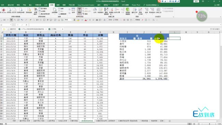Viewport: 222px width, 125px height.
Task: Click Group (组合) outline icon
Action: click(x=147, y=11)
